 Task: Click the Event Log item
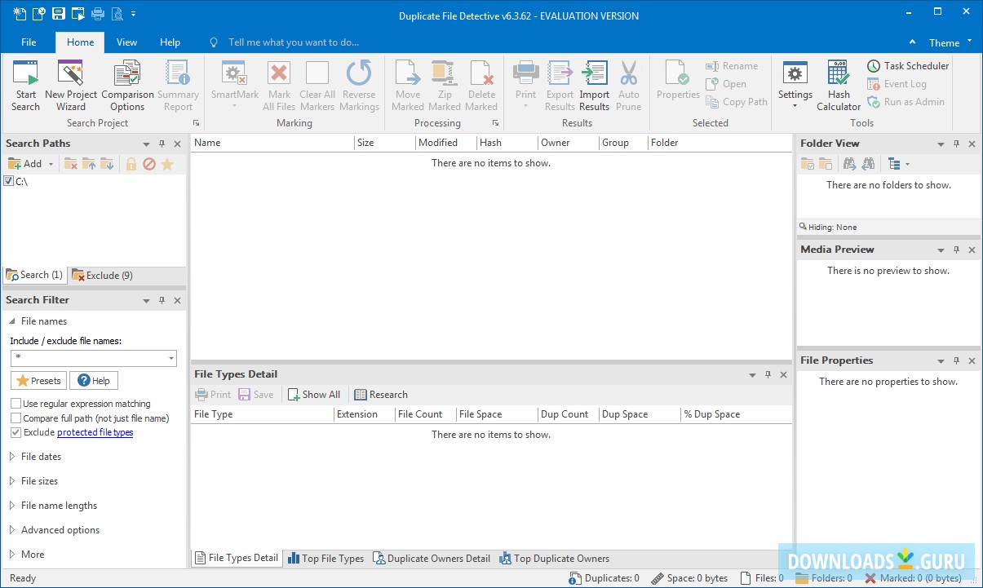coord(897,84)
